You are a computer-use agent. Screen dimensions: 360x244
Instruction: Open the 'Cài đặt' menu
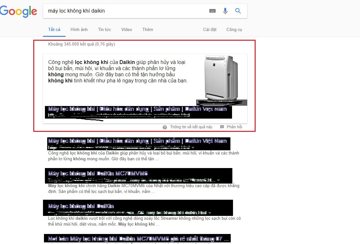210,30
